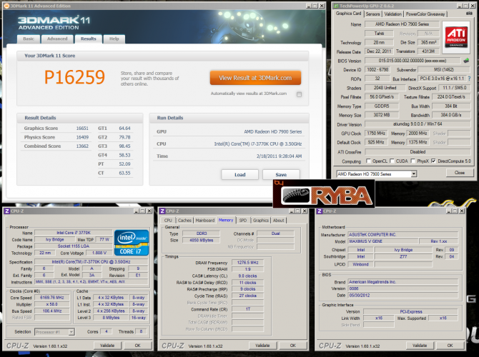The width and height of the screenshot is (479, 357).
Task: Click Validate in the CPU-Z motherboard window
Action: point(420,346)
